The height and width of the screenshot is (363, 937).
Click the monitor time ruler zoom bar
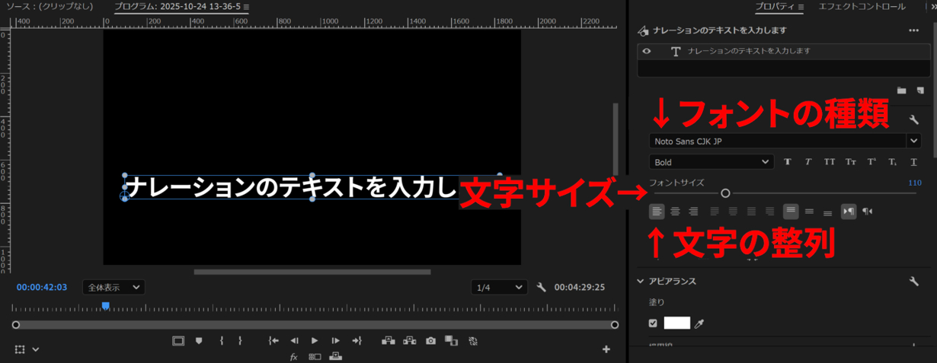pos(315,325)
